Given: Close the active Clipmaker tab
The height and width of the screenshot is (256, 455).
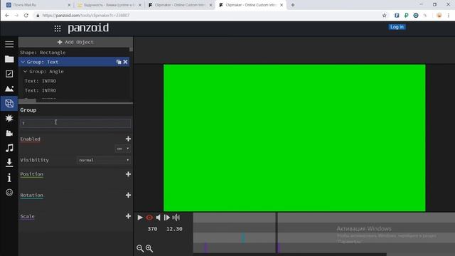Looking at the screenshot, I should (x=282, y=5).
